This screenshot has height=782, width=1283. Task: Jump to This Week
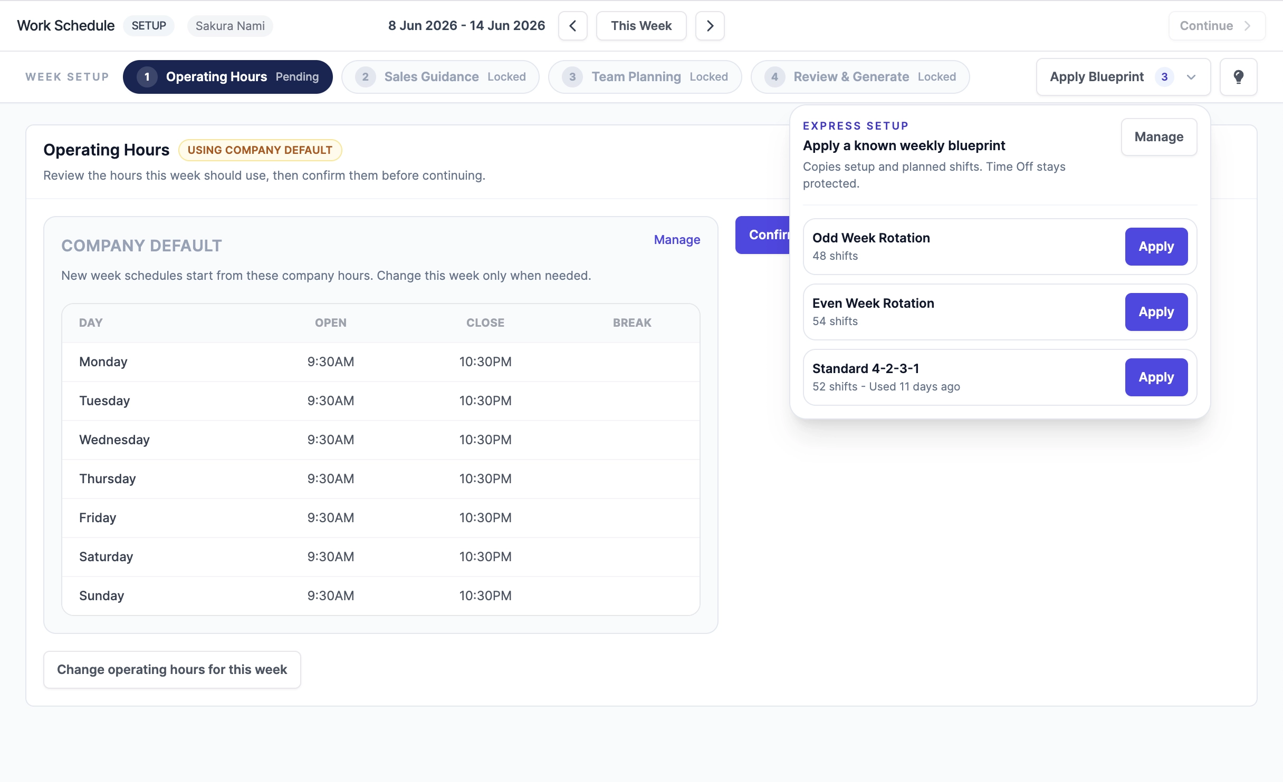point(641,26)
